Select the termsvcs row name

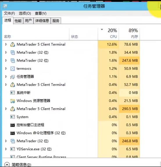pos(24,69)
